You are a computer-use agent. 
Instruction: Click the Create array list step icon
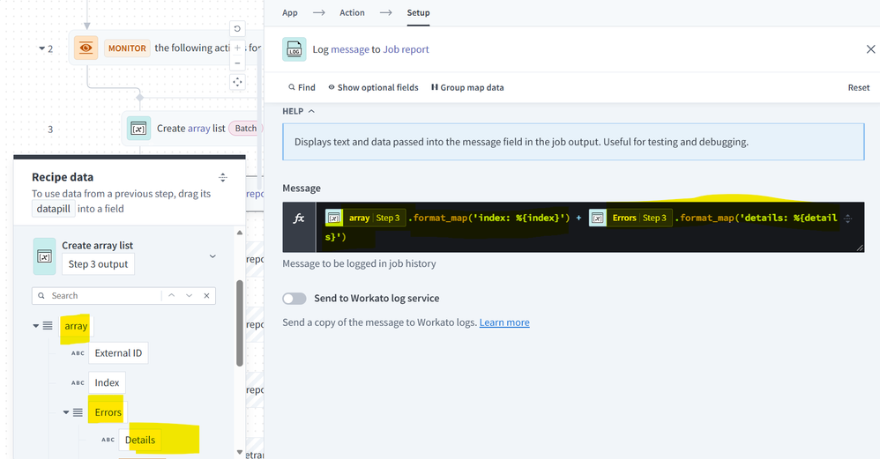coord(138,129)
